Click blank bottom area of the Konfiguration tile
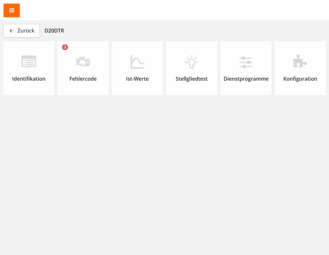This screenshot has height=255, width=329. pos(300,89)
